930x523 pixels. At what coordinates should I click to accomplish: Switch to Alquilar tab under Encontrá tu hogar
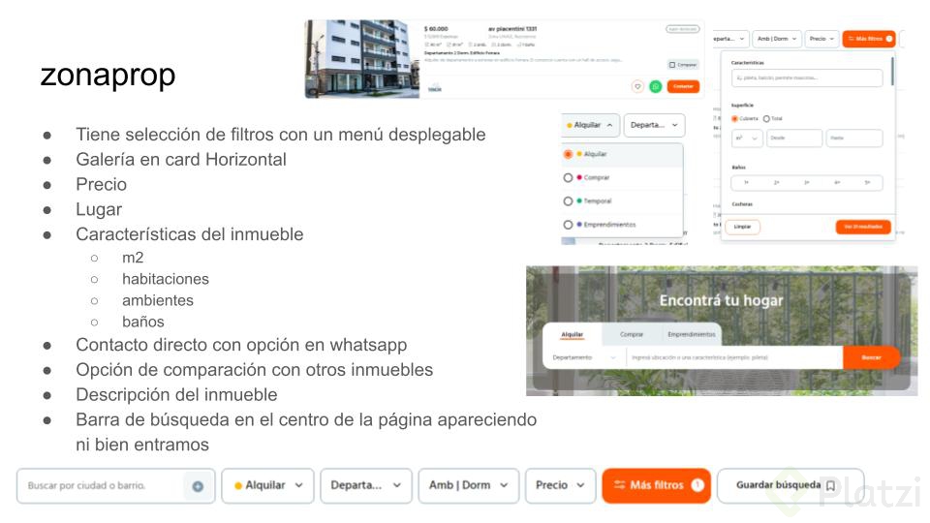click(x=573, y=335)
